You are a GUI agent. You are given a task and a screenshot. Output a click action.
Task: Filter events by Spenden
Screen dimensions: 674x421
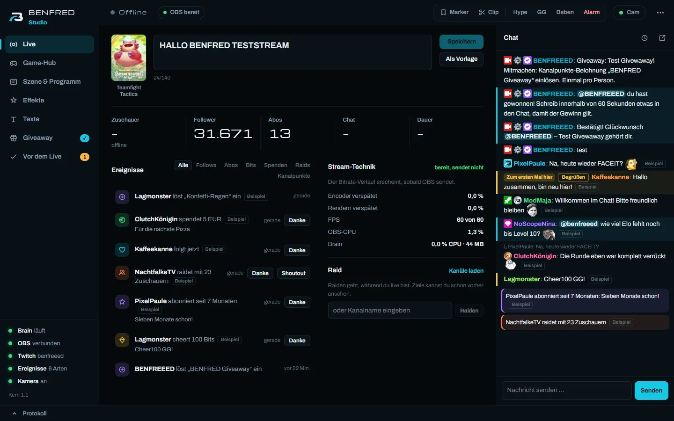click(276, 165)
